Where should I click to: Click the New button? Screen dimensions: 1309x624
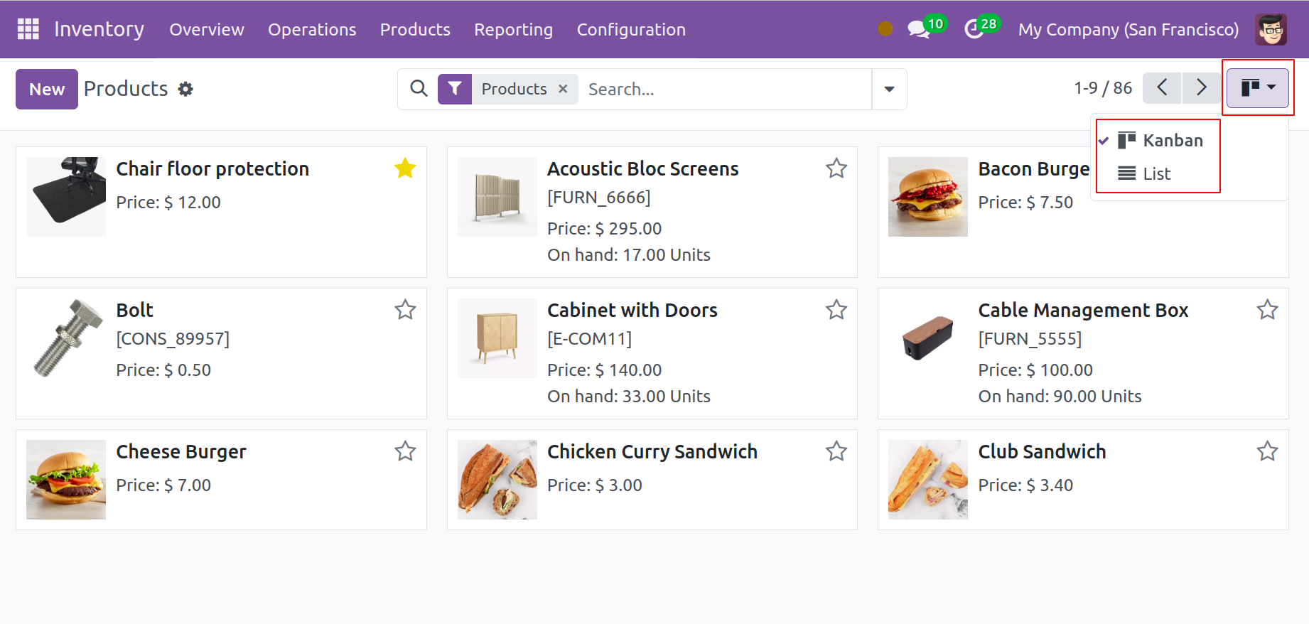point(47,90)
